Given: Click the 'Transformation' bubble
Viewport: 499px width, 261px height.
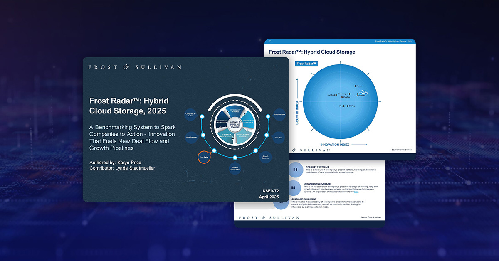Looking at the screenshot, I should pyautogui.click(x=279, y=115).
